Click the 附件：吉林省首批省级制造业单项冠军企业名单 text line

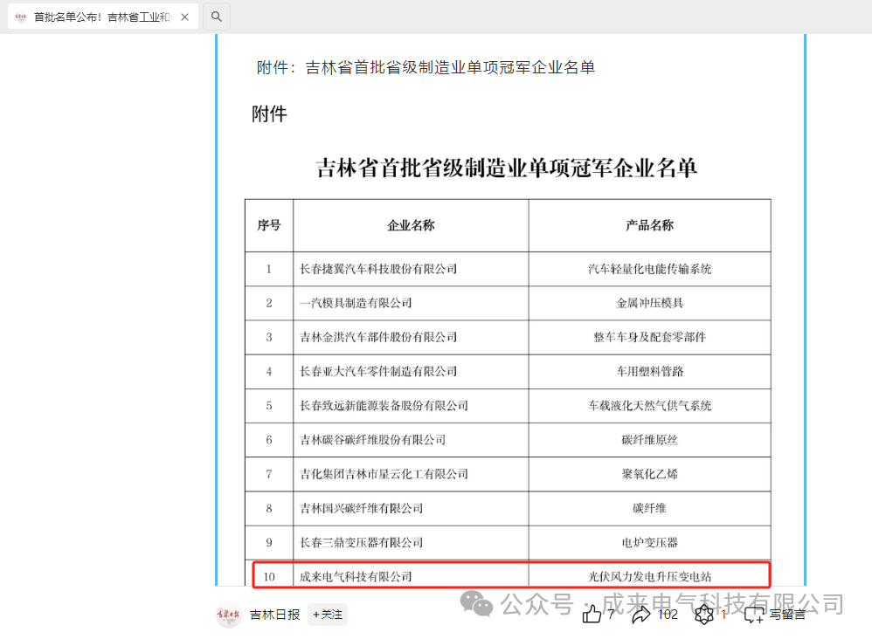426,67
